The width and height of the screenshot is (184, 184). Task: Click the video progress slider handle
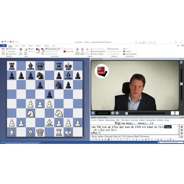(x=126, y=113)
